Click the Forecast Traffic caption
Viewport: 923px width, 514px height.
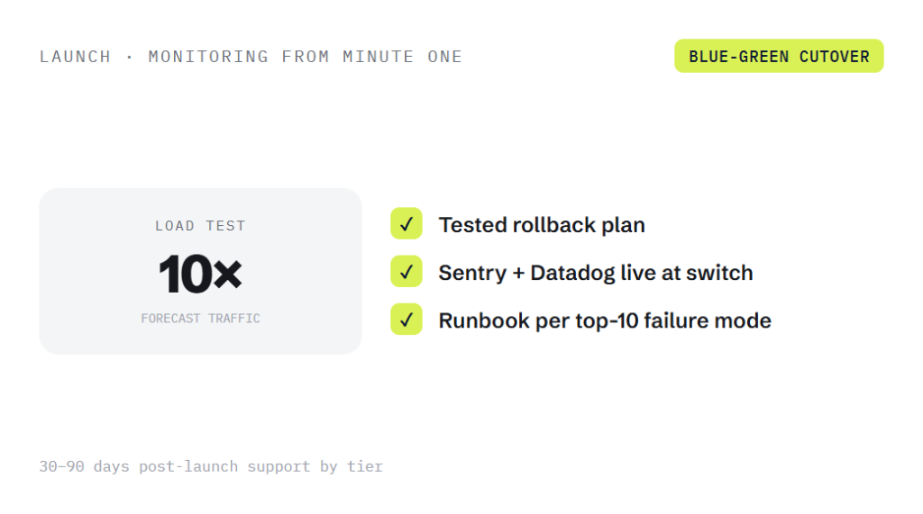point(200,318)
